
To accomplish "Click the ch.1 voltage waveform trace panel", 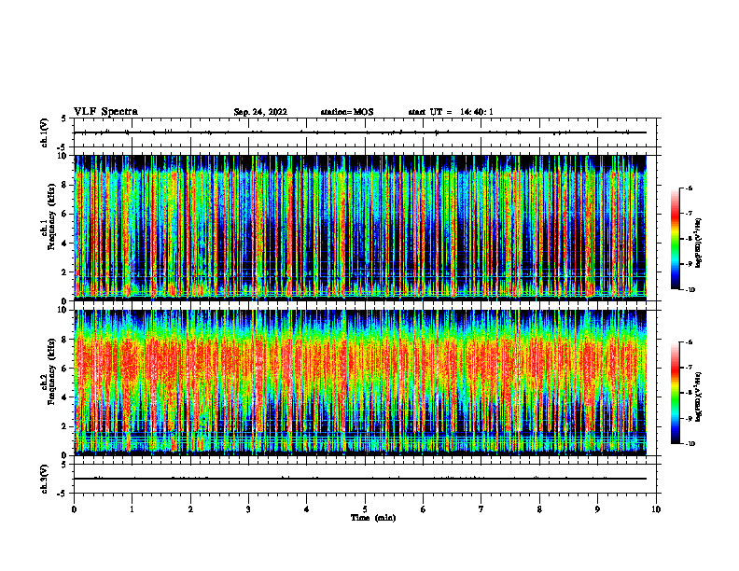I will (365, 132).
